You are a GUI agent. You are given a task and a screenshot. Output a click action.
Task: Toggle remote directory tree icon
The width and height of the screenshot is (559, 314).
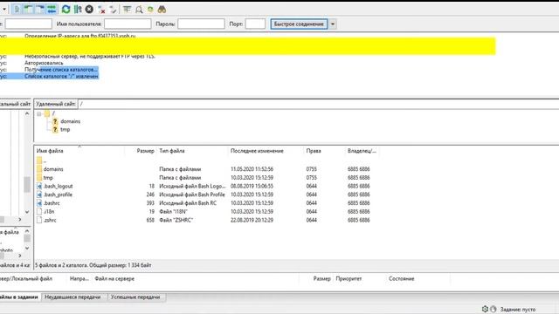coord(40,10)
